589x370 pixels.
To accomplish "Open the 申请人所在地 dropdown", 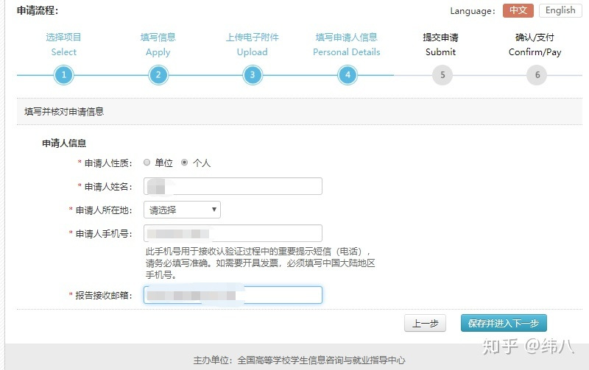I will (x=182, y=210).
